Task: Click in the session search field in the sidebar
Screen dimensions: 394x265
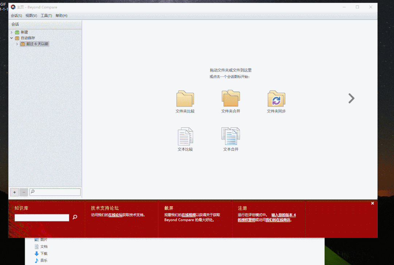Action: (55, 192)
